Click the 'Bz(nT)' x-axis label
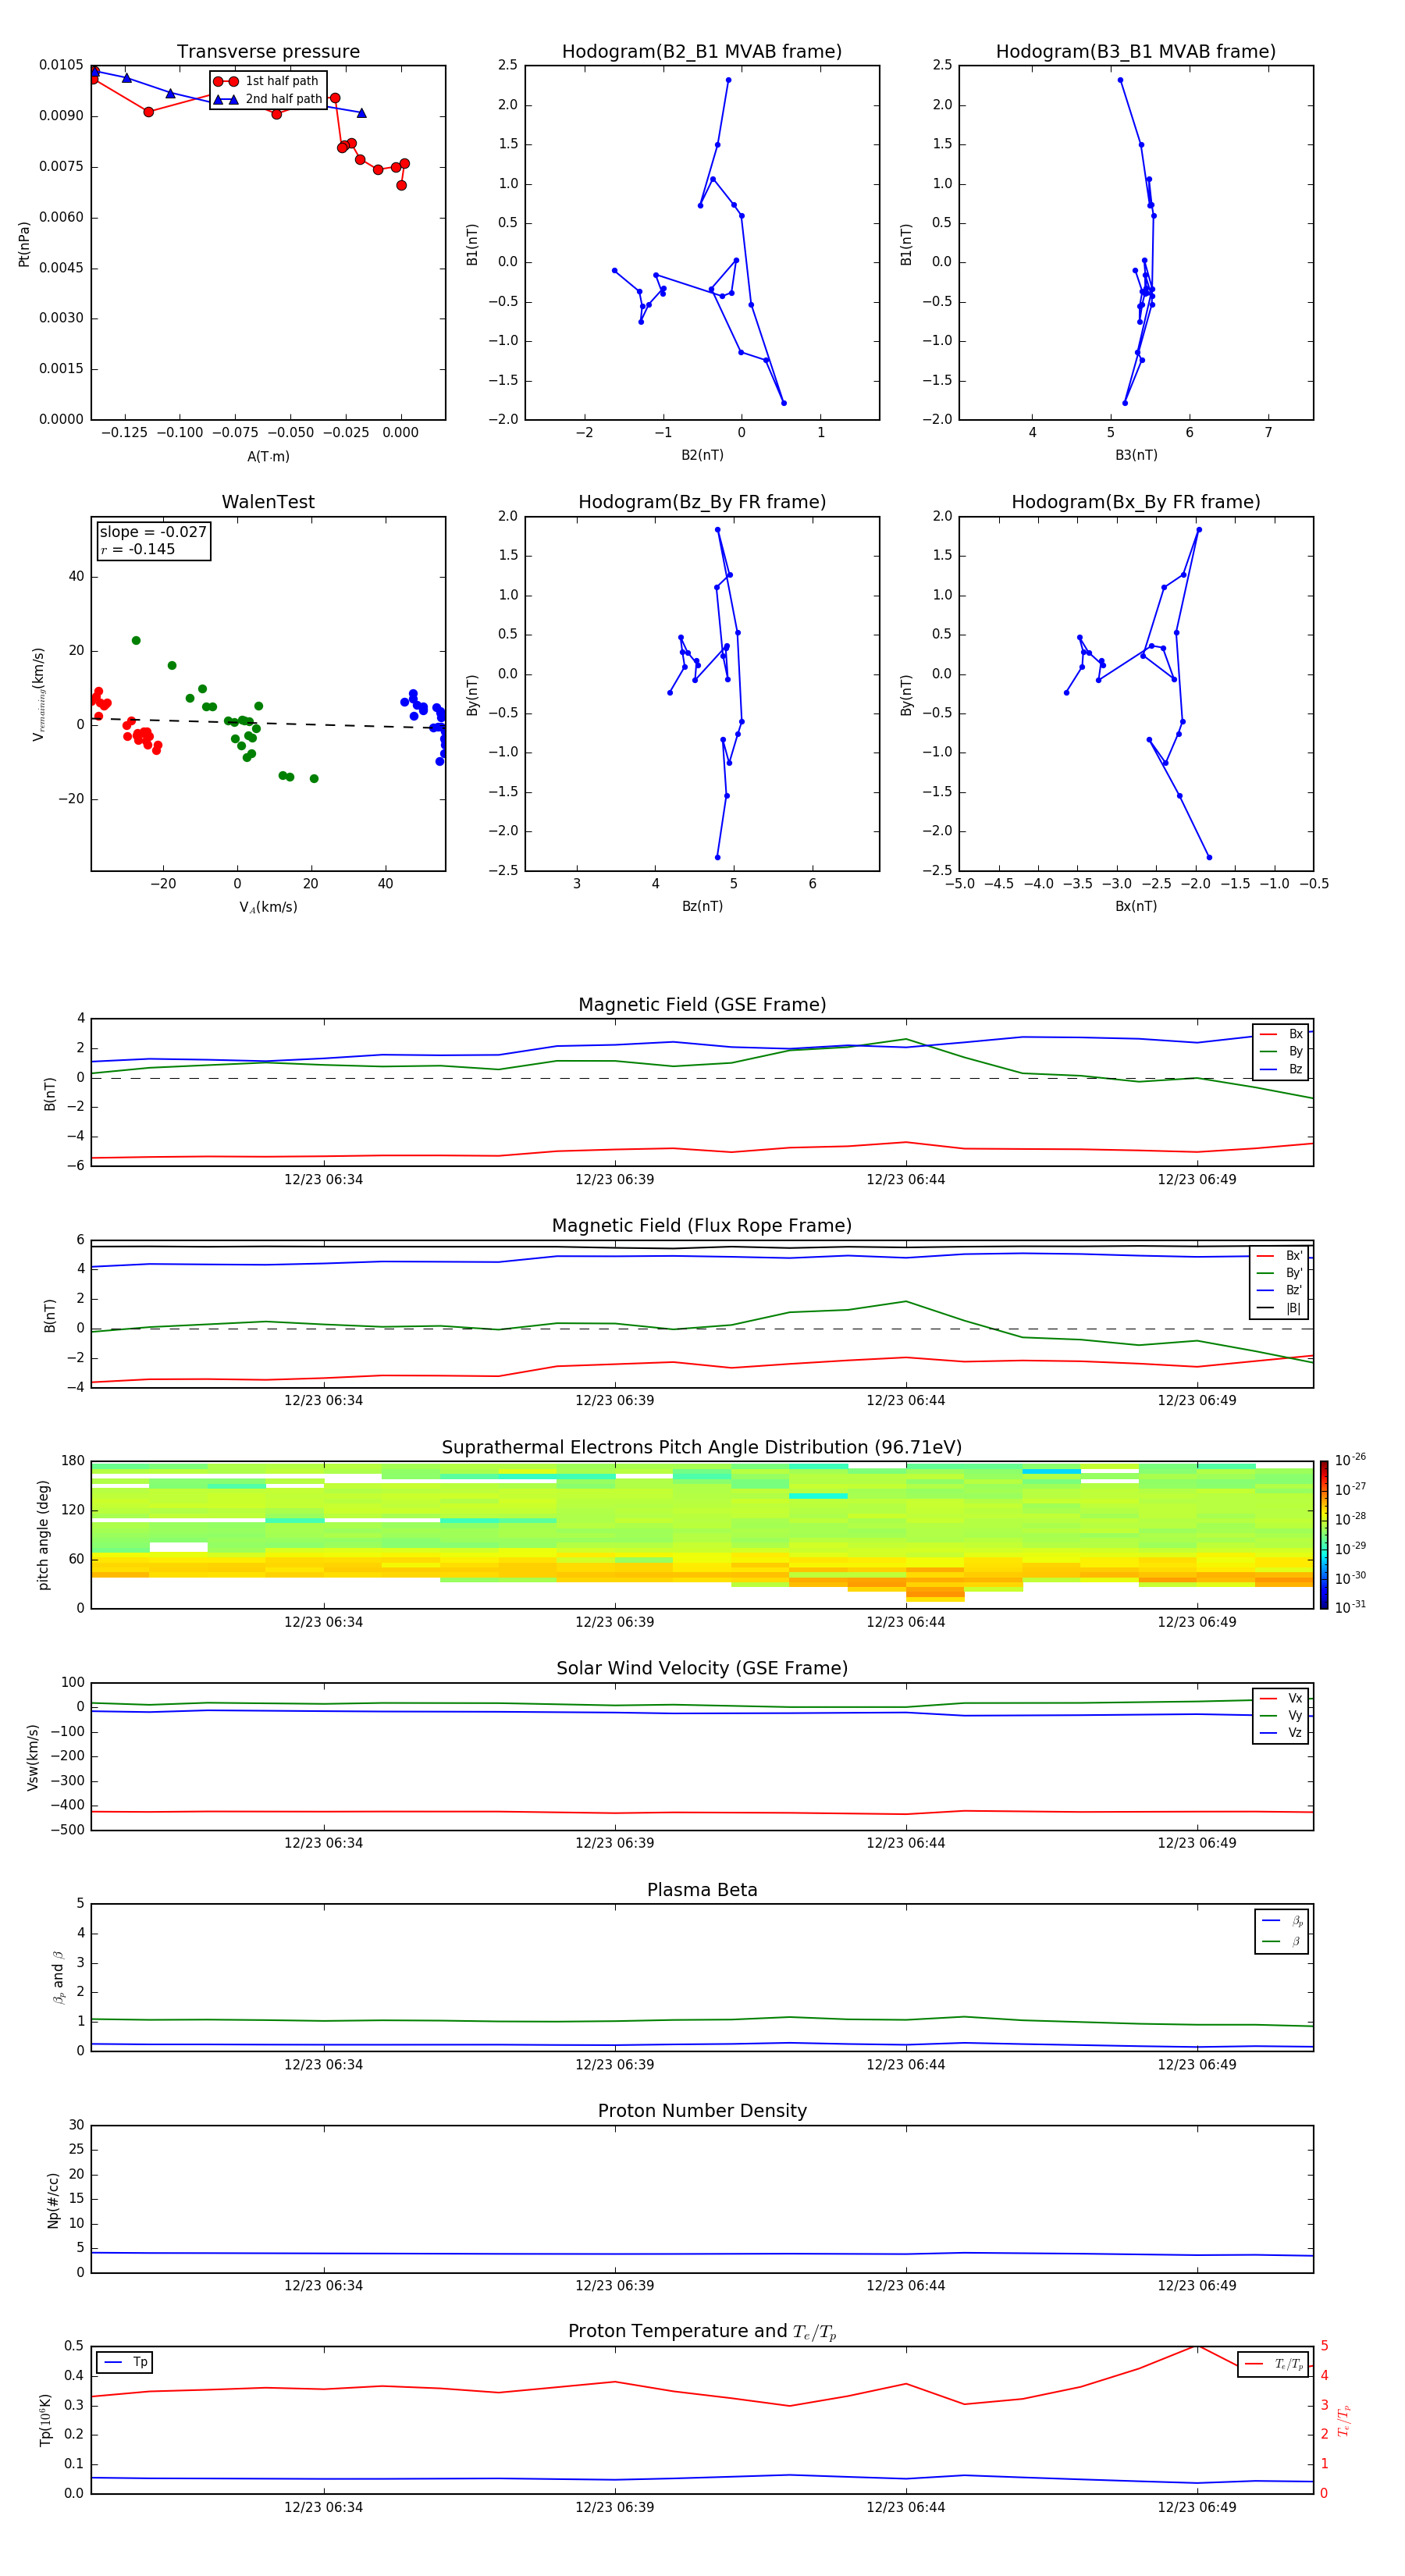The image size is (1405, 2576). tap(702, 906)
